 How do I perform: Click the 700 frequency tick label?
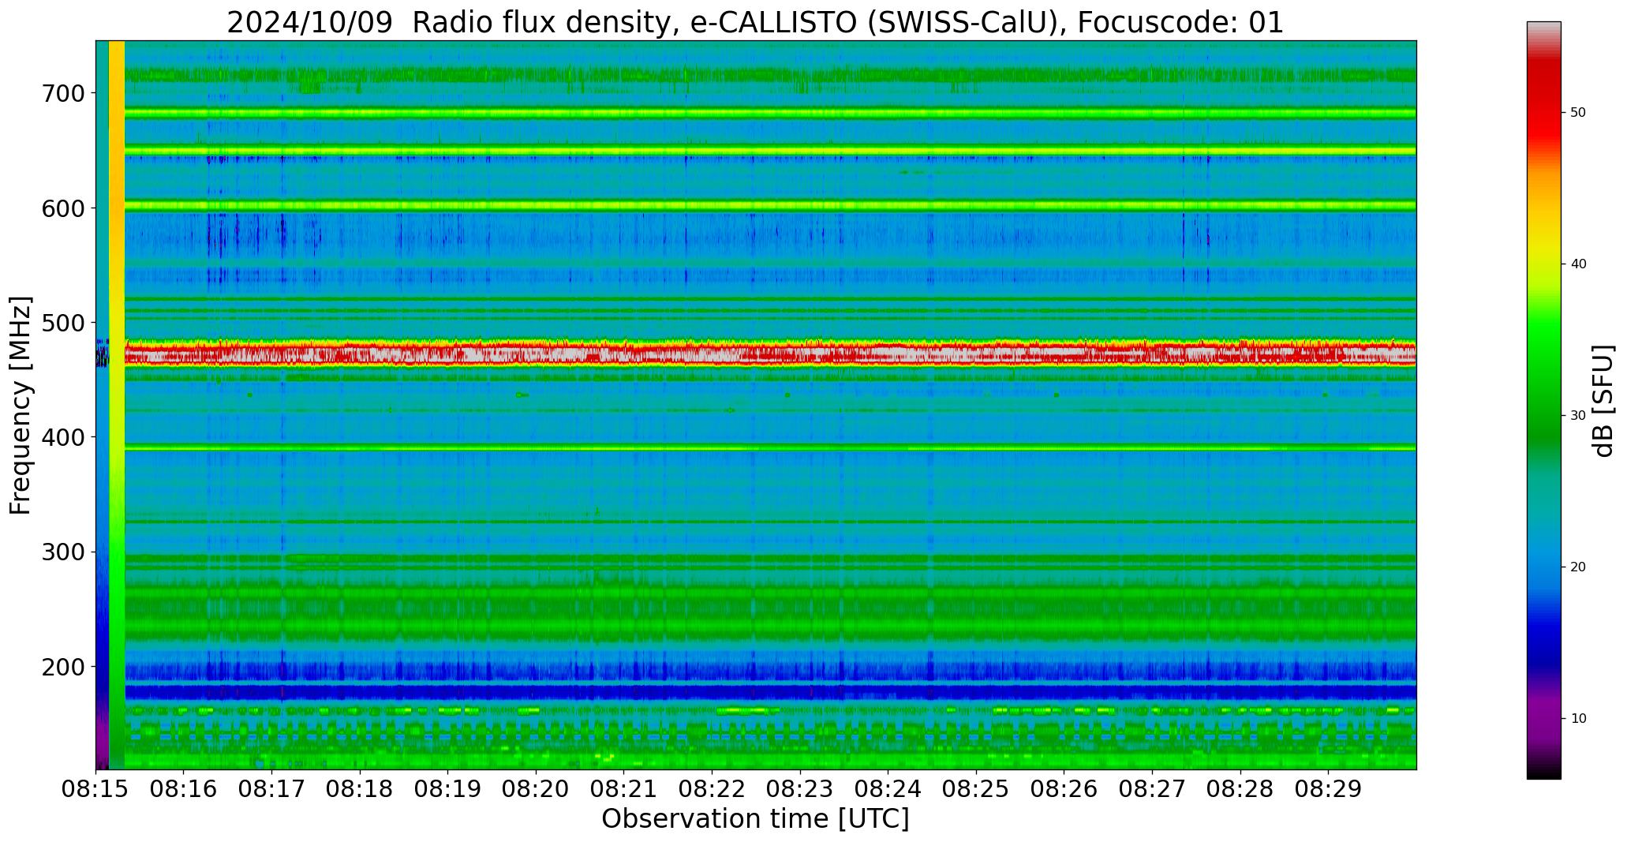coord(62,93)
